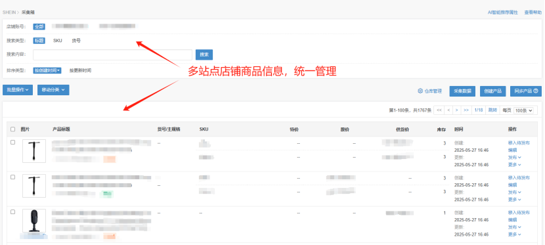This screenshot has height=245, width=545.
Task: Select 货号 as the search type
Action: (x=76, y=40)
